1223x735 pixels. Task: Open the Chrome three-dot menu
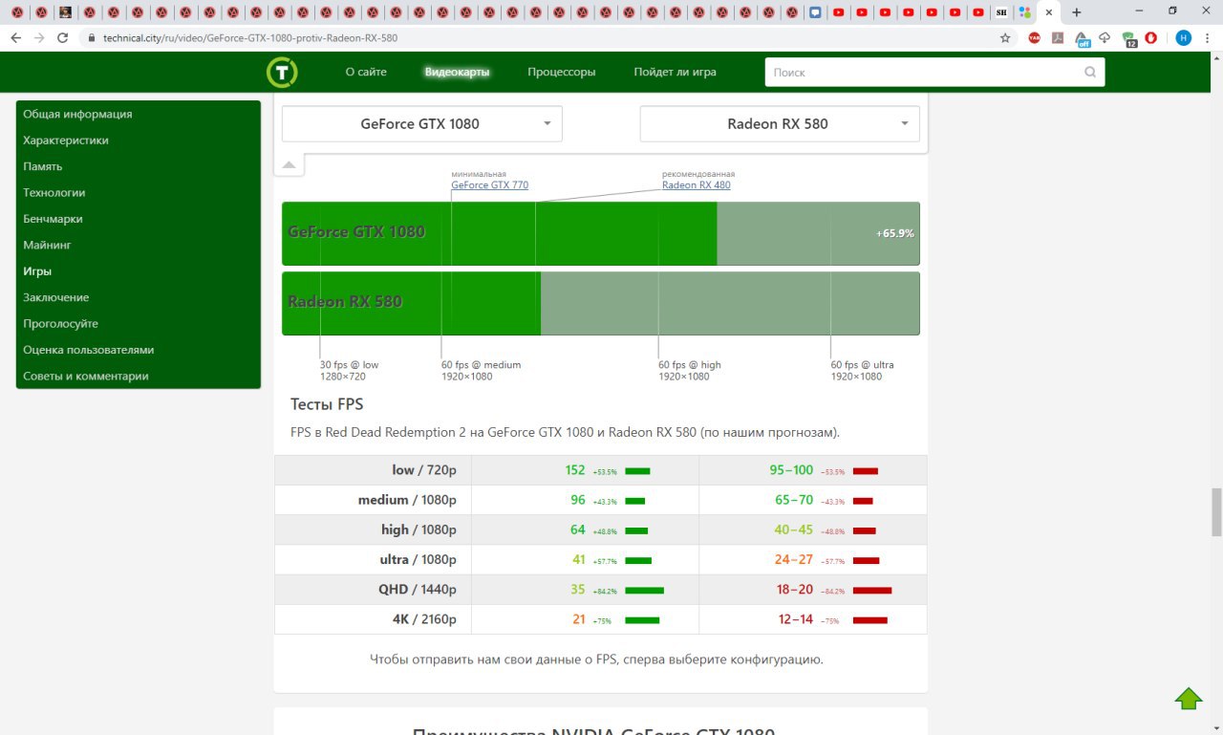(x=1208, y=38)
